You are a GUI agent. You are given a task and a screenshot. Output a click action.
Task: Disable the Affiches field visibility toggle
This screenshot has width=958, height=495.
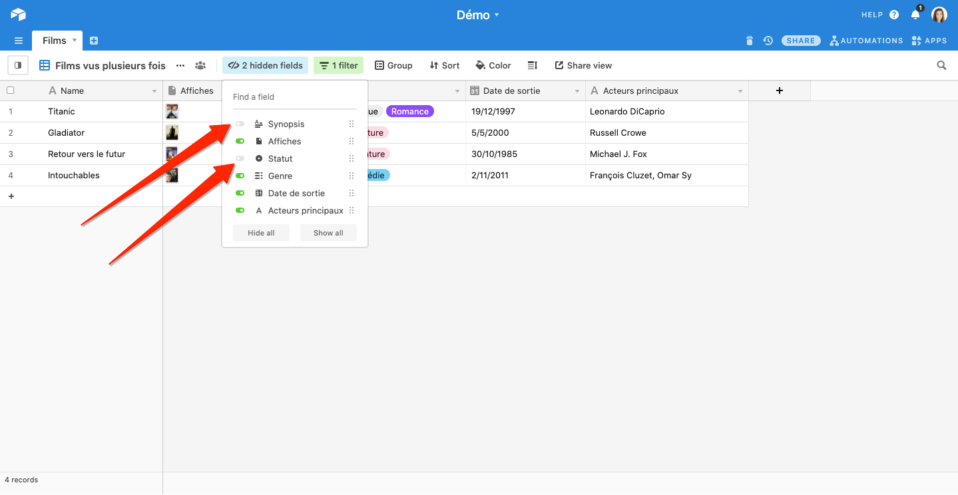240,142
